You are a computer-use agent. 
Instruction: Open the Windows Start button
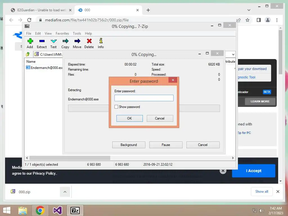pyautogui.click(x=7, y=210)
